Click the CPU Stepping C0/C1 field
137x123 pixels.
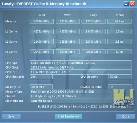tap(120, 77)
